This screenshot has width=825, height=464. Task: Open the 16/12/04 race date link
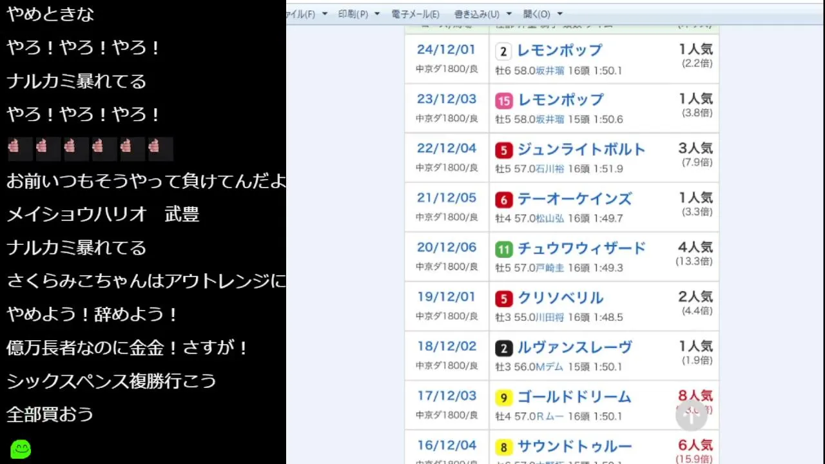point(446,445)
